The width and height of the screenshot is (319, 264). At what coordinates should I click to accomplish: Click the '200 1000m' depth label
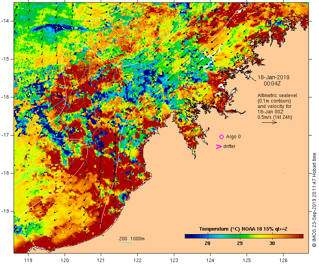(x=132, y=239)
